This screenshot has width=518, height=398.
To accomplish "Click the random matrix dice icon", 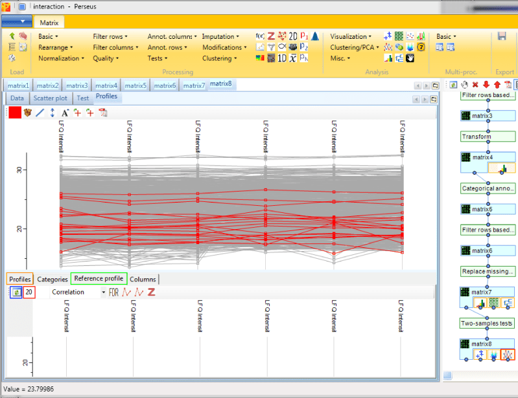I will (12, 58).
